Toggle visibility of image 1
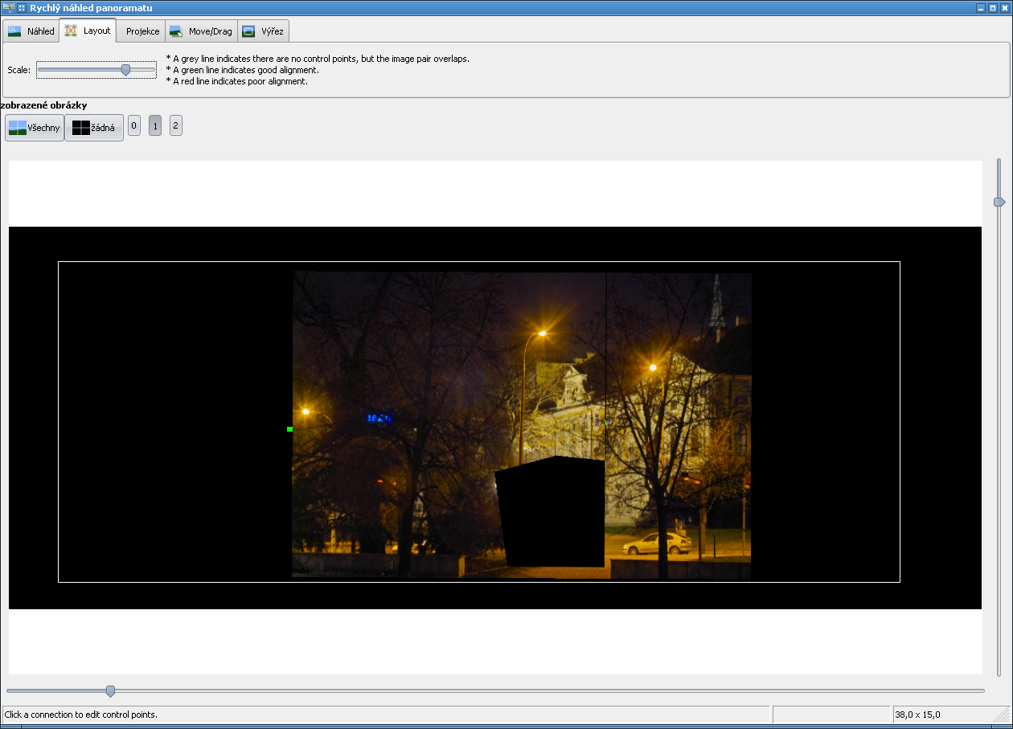Viewport: 1013px width, 729px height. pyautogui.click(x=155, y=125)
